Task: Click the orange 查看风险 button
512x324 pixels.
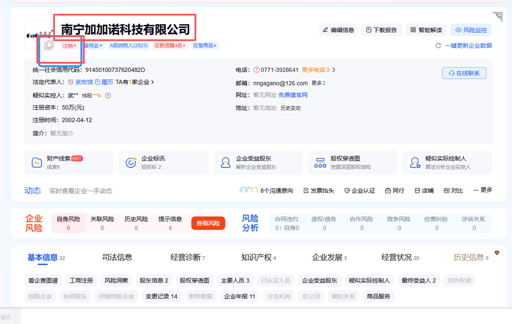Action: [x=208, y=223]
